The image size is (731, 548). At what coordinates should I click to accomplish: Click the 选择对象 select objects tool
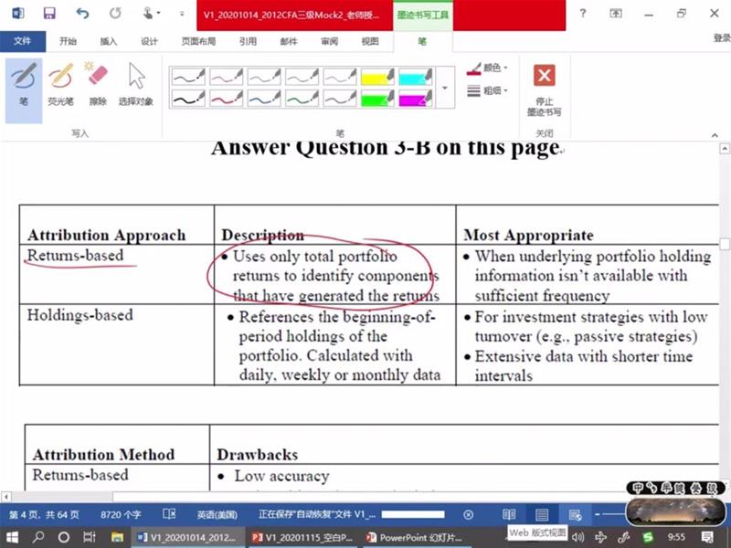pos(136,85)
